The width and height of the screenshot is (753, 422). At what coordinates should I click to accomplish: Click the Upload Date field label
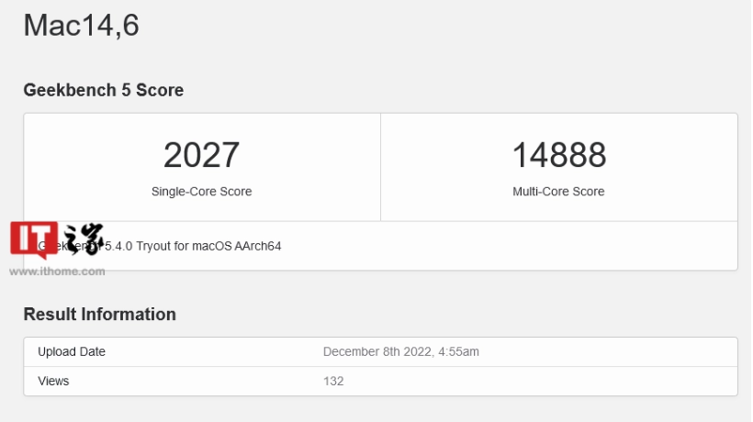pyautogui.click(x=72, y=351)
